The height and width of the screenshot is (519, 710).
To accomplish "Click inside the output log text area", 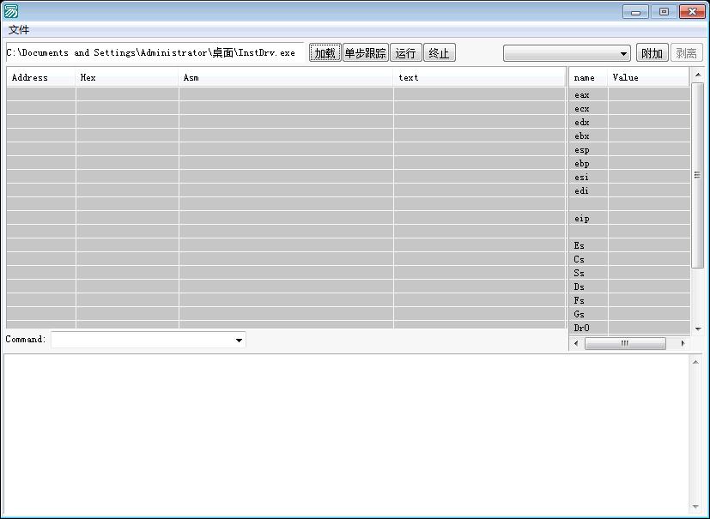I will [346, 434].
